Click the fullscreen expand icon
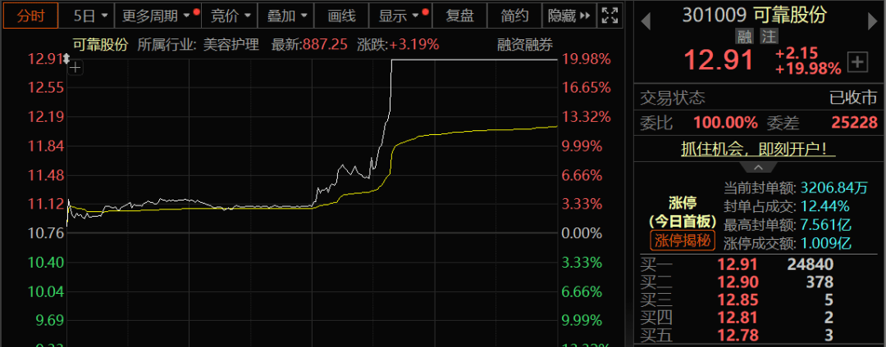 tap(610, 16)
